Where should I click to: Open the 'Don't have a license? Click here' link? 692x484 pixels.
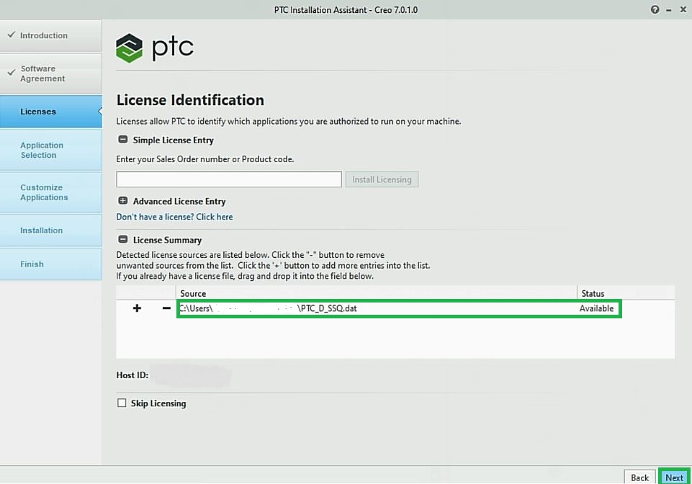174,217
